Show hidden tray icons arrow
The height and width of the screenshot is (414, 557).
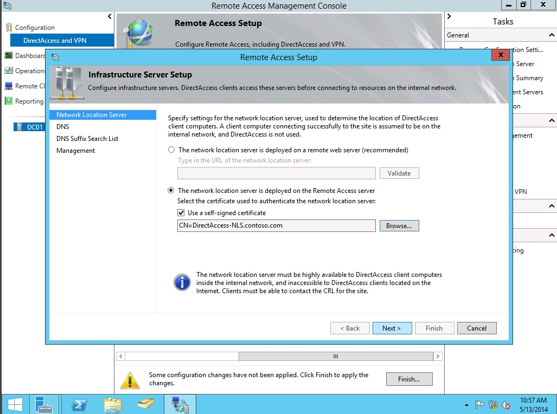click(x=467, y=405)
